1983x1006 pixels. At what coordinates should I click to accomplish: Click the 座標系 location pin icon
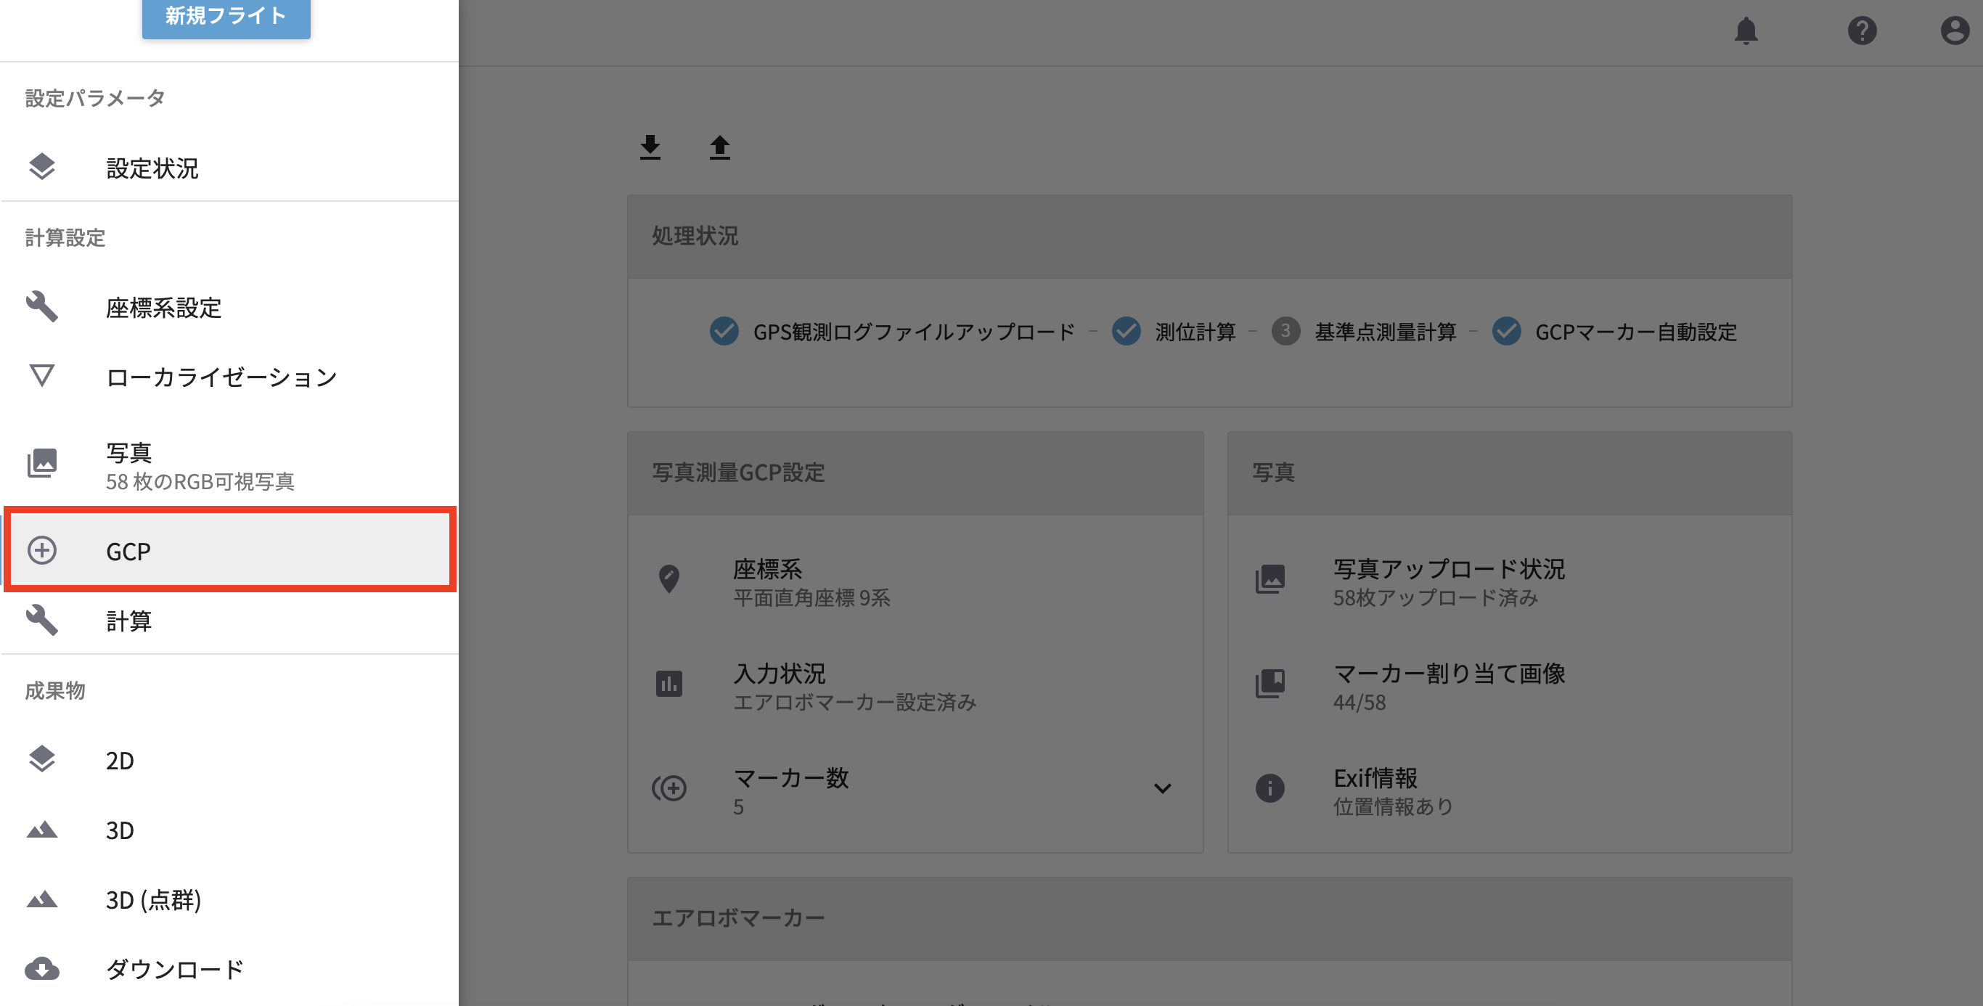click(669, 578)
